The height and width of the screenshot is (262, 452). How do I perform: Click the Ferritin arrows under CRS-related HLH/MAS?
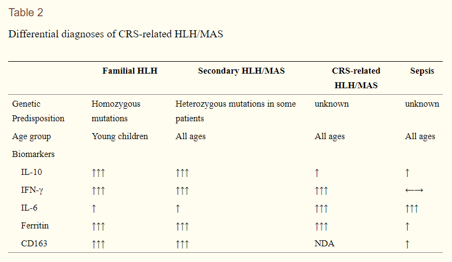pyautogui.click(x=321, y=226)
